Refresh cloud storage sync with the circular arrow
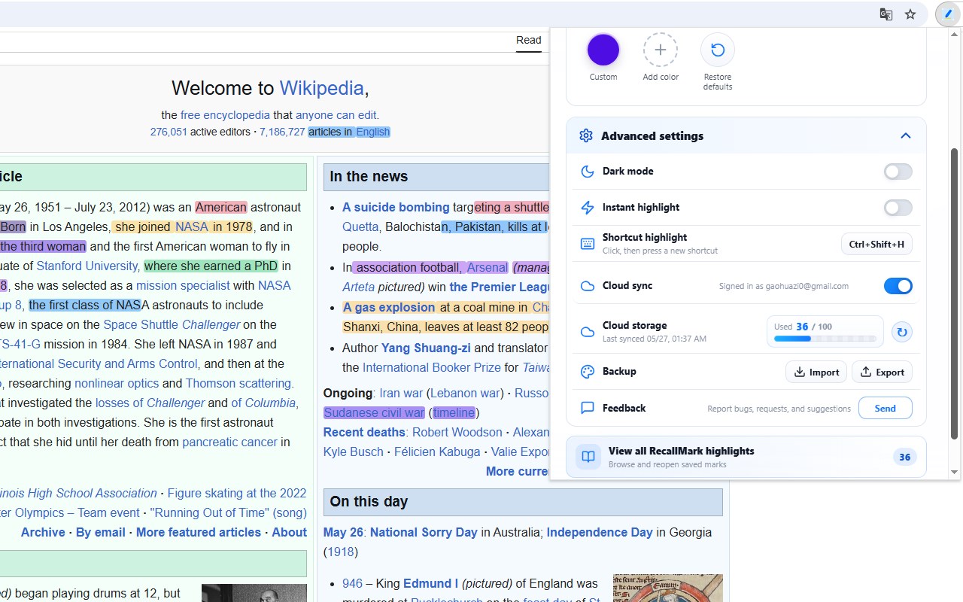This screenshot has width=963, height=602. click(901, 332)
